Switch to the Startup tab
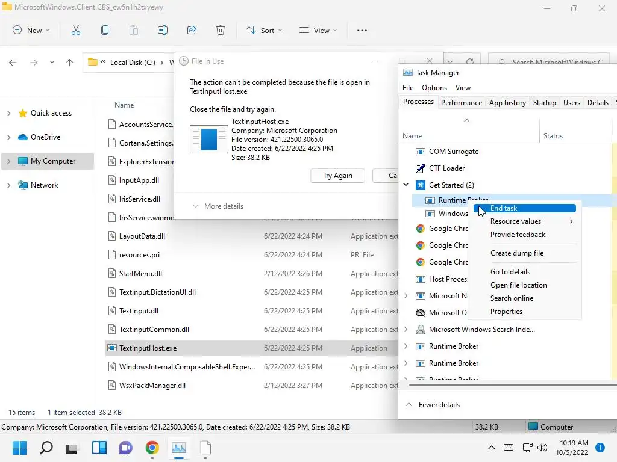The height and width of the screenshot is (462, 617). 544,103
